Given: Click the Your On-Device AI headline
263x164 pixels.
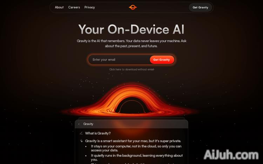Looking at the screenshot, I should pyautogui.click(x=131, y=29).
